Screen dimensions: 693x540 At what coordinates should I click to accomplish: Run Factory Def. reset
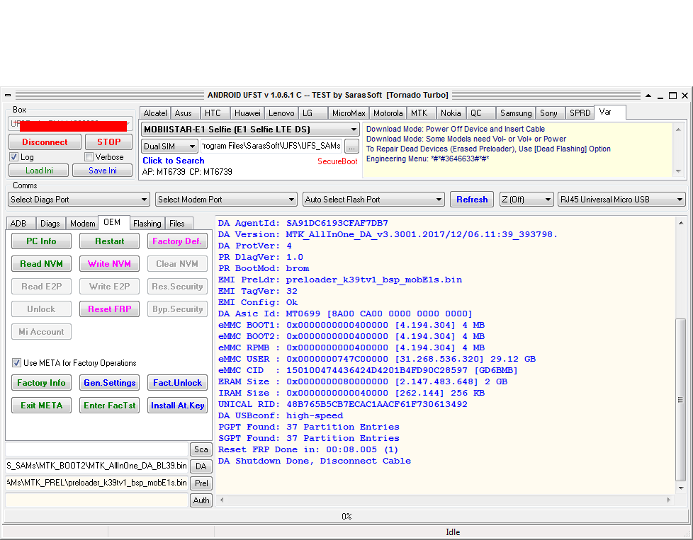176,241
